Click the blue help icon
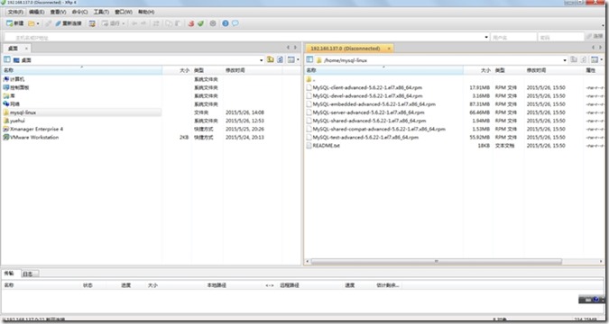The image size is (609, 324). 226,23
